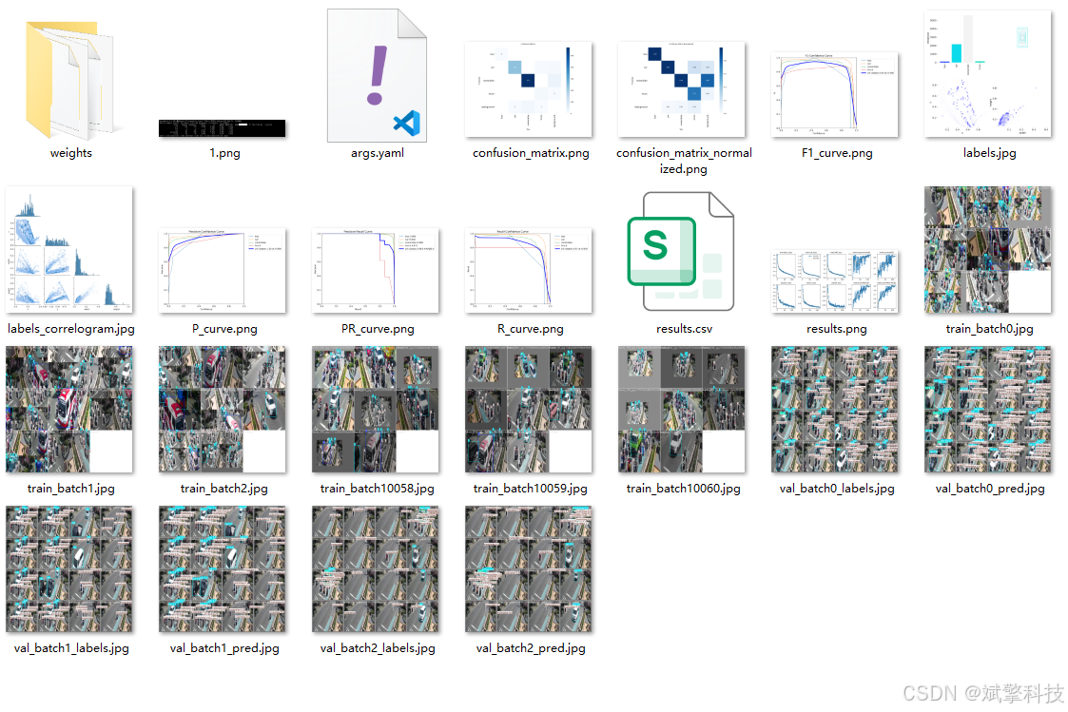Open the weights folder icon
Screen dimensions: 1068x712
point(69,80)
